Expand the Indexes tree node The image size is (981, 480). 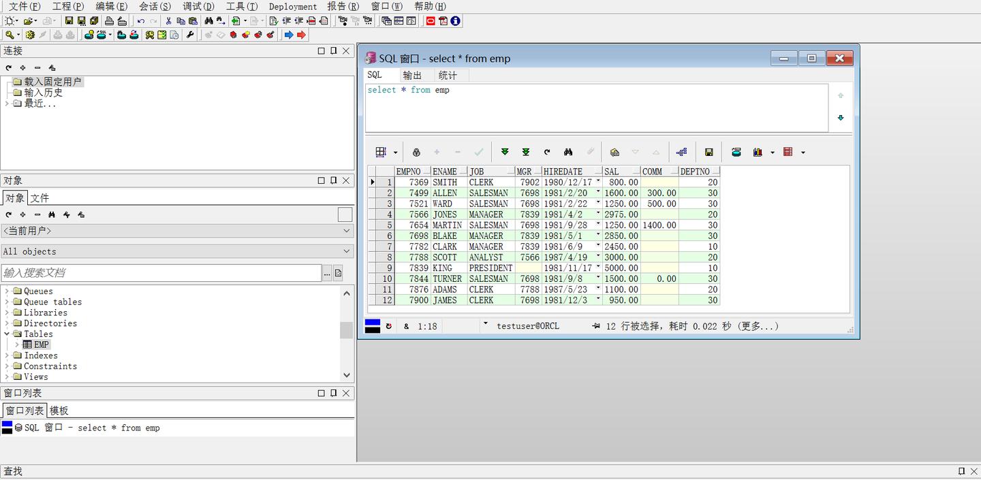(7, 355)
